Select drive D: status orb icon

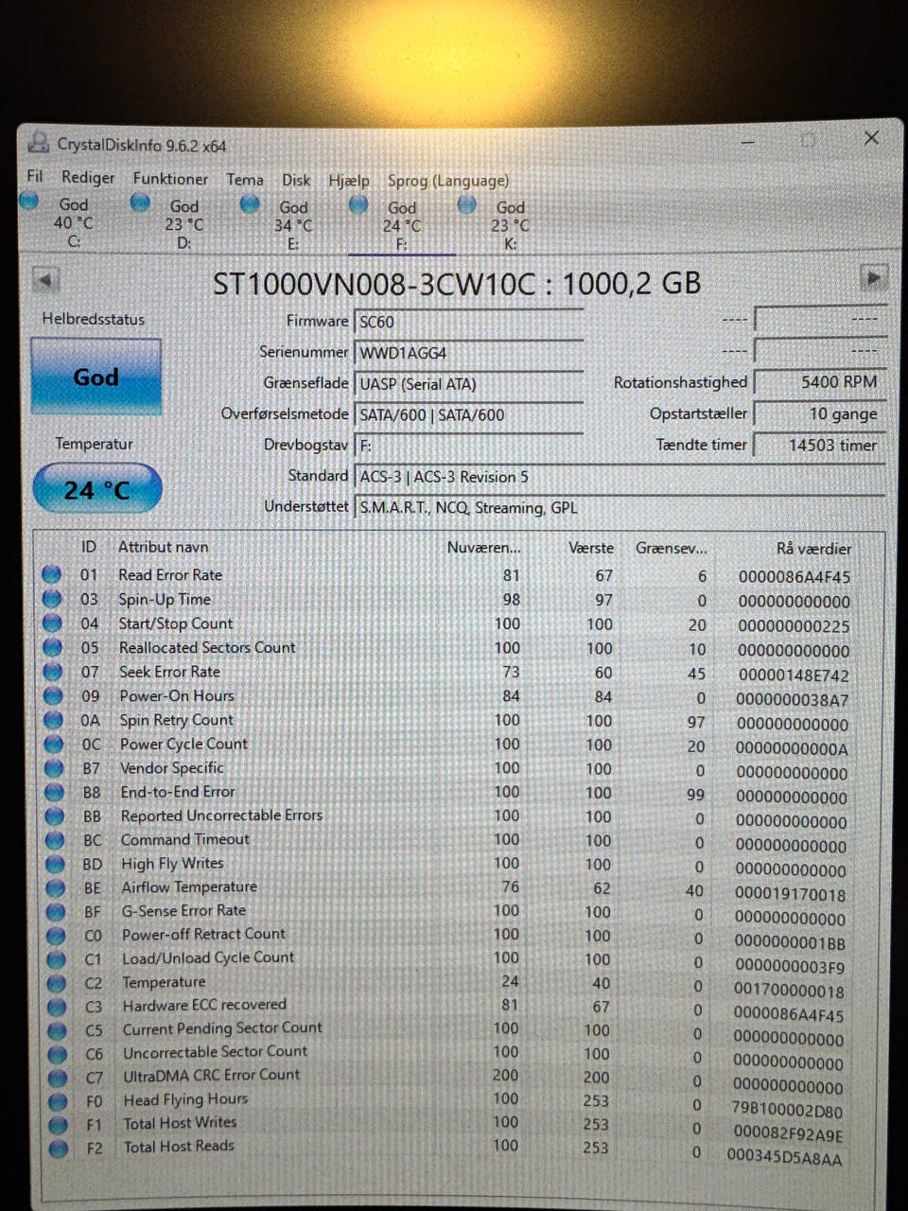pos(140,202)
